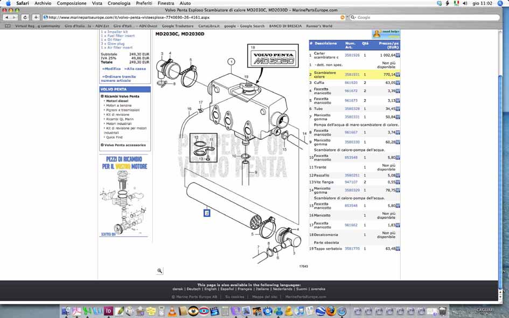
Task: Open the Trash in the Dock
Action: tap(442, 311)
